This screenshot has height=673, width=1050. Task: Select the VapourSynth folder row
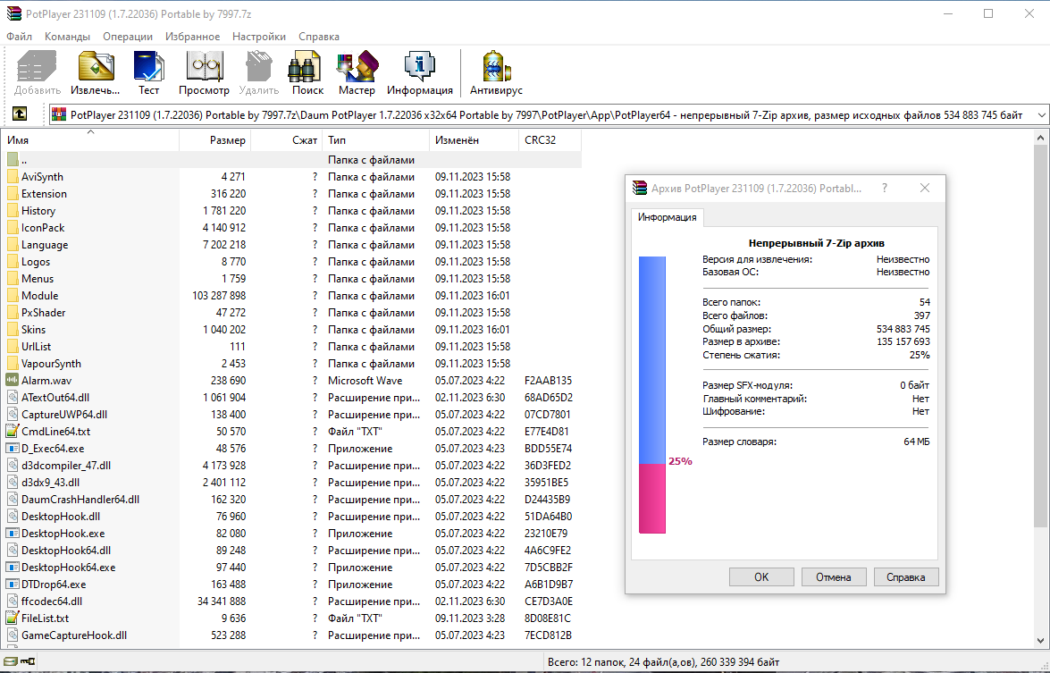[x=291, y=364]
